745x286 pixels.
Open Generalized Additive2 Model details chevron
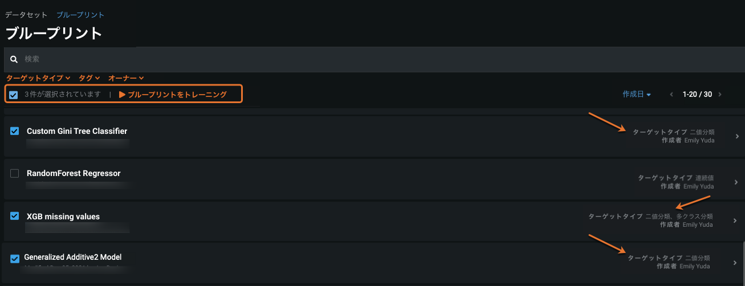tap(735, 263)
